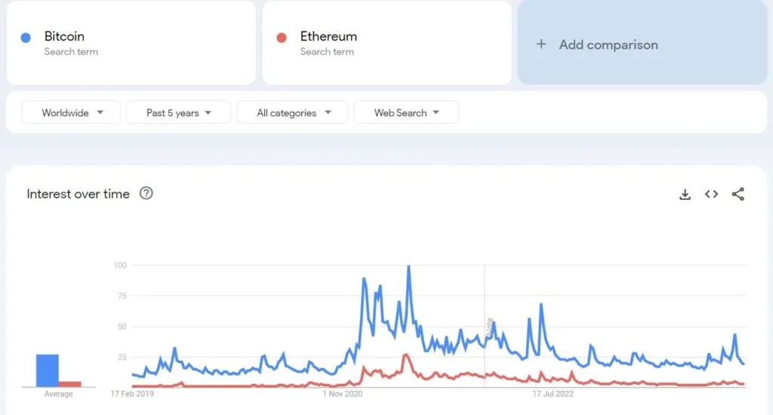The width and height of the screenshot is (773, 415).
Task: Download the interest over time data
Action: tap(685, 194)
